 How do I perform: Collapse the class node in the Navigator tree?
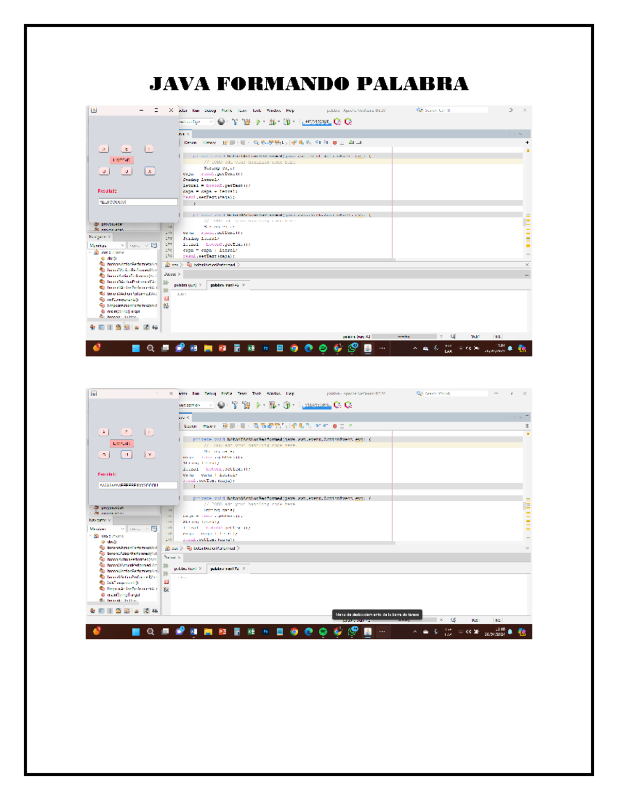(x=90, y=252)
